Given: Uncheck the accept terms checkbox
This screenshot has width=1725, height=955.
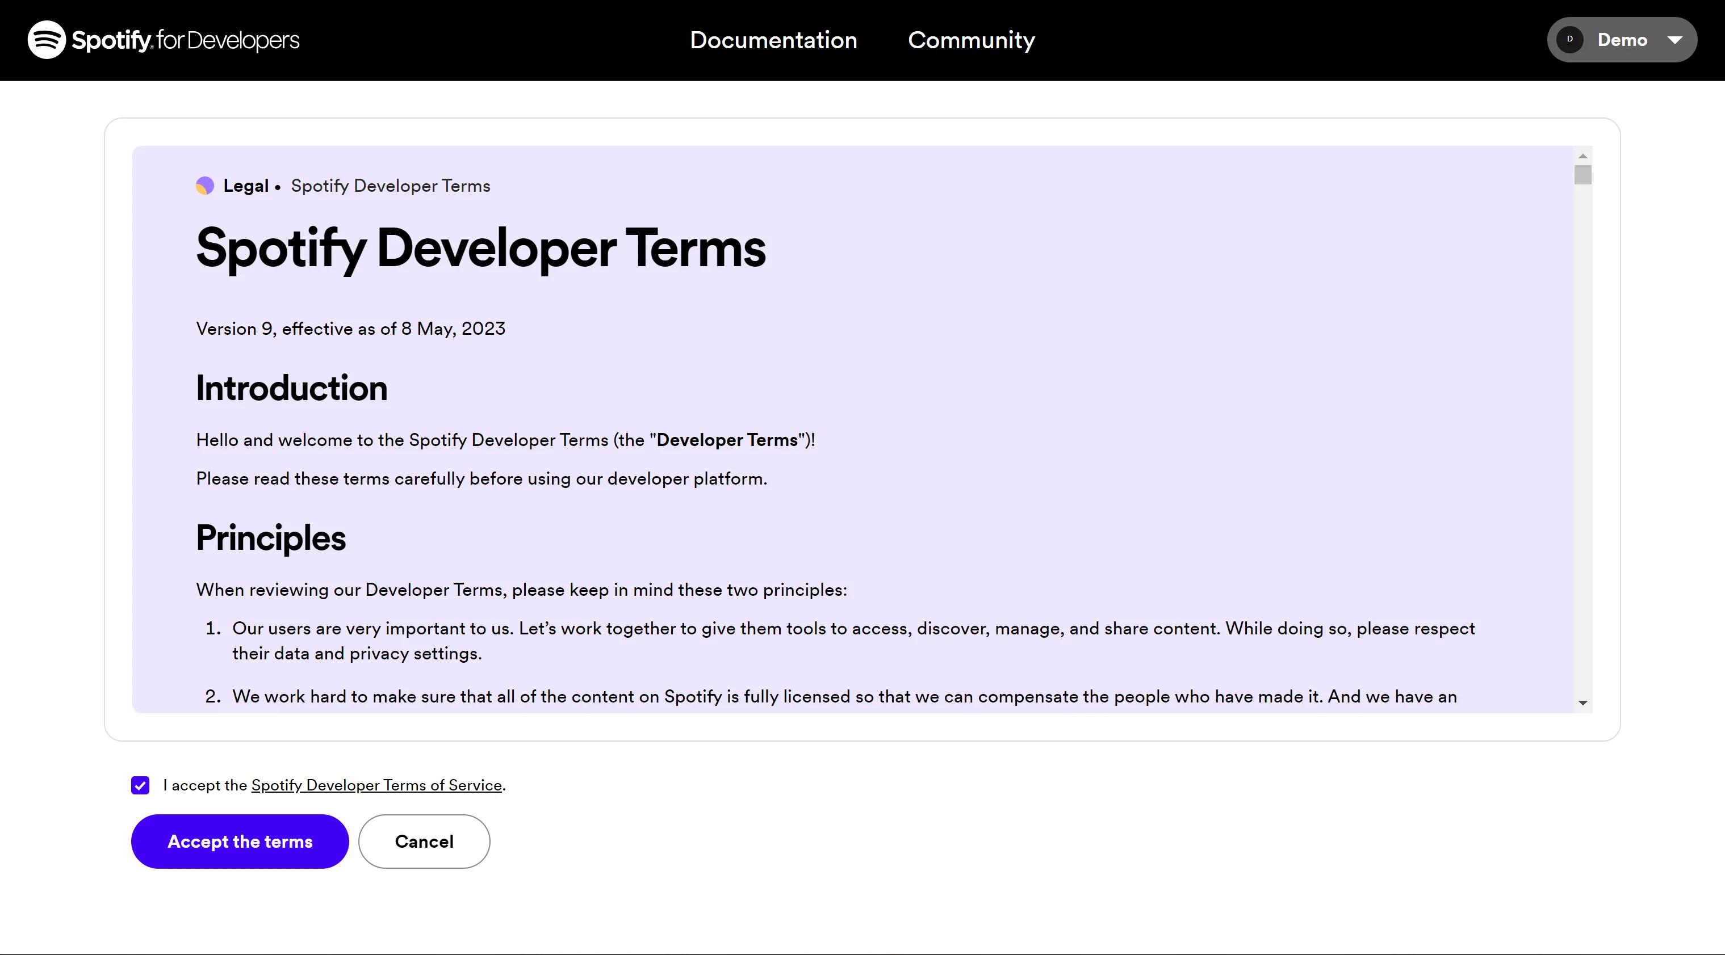Looking at the screenshot, I should (140, 785).
